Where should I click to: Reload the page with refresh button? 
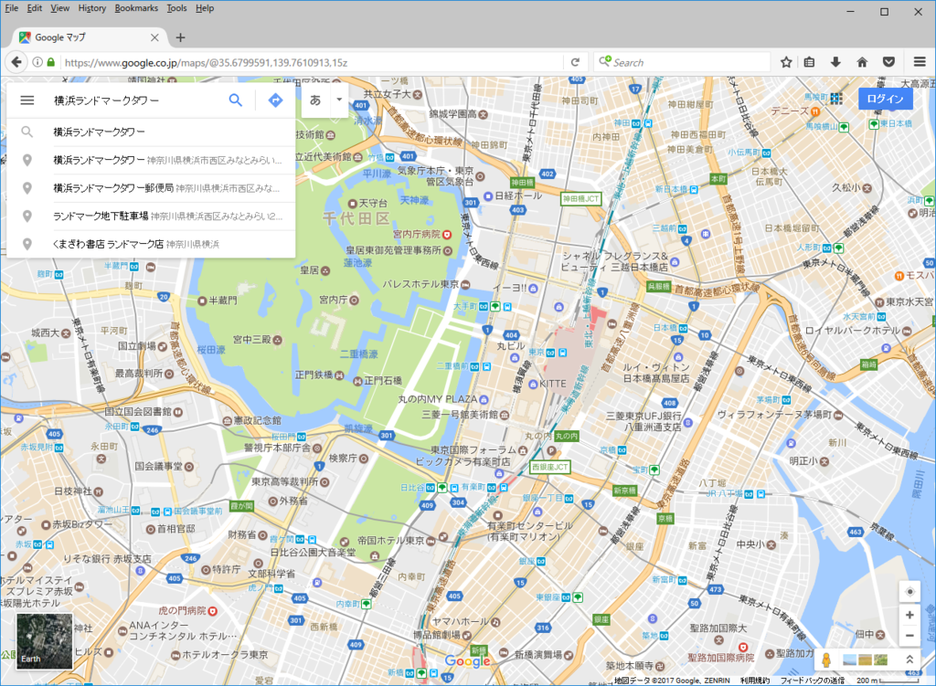coord(576,62)
